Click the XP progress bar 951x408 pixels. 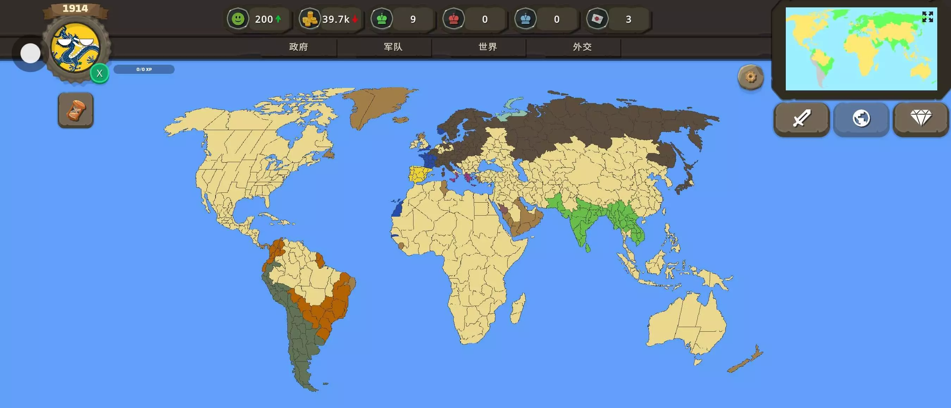[x=144, y=69]
